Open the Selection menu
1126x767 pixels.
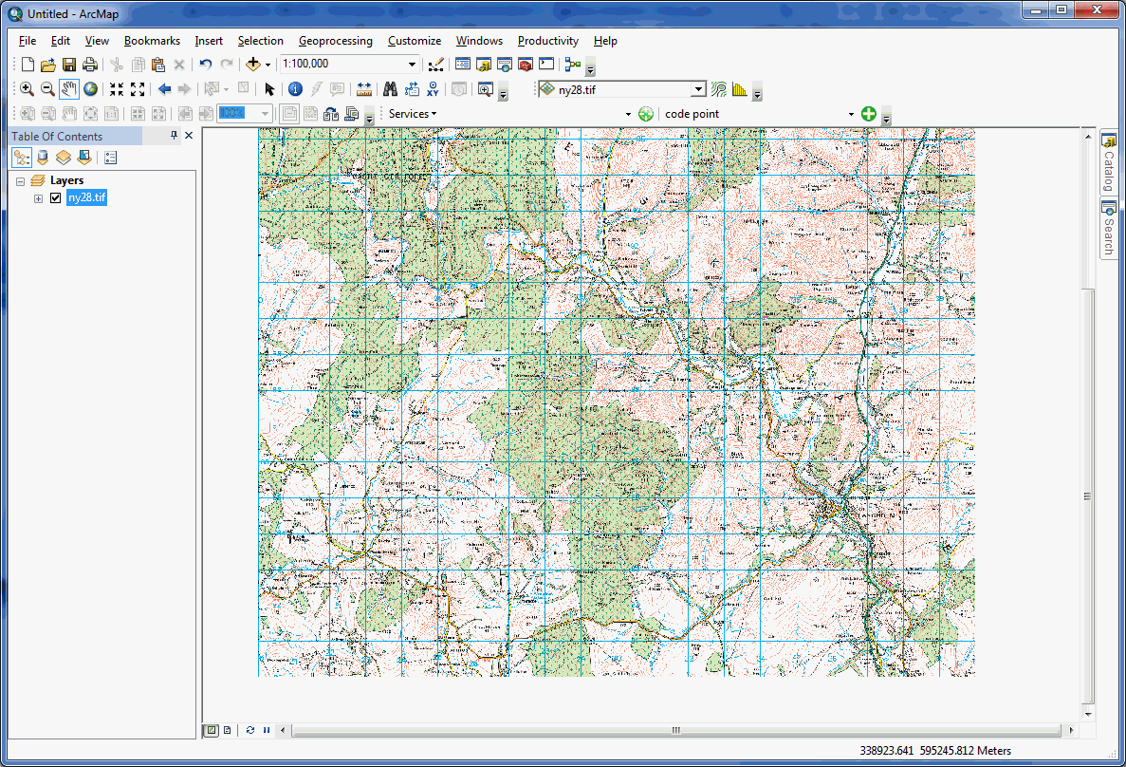coord(260,41)
